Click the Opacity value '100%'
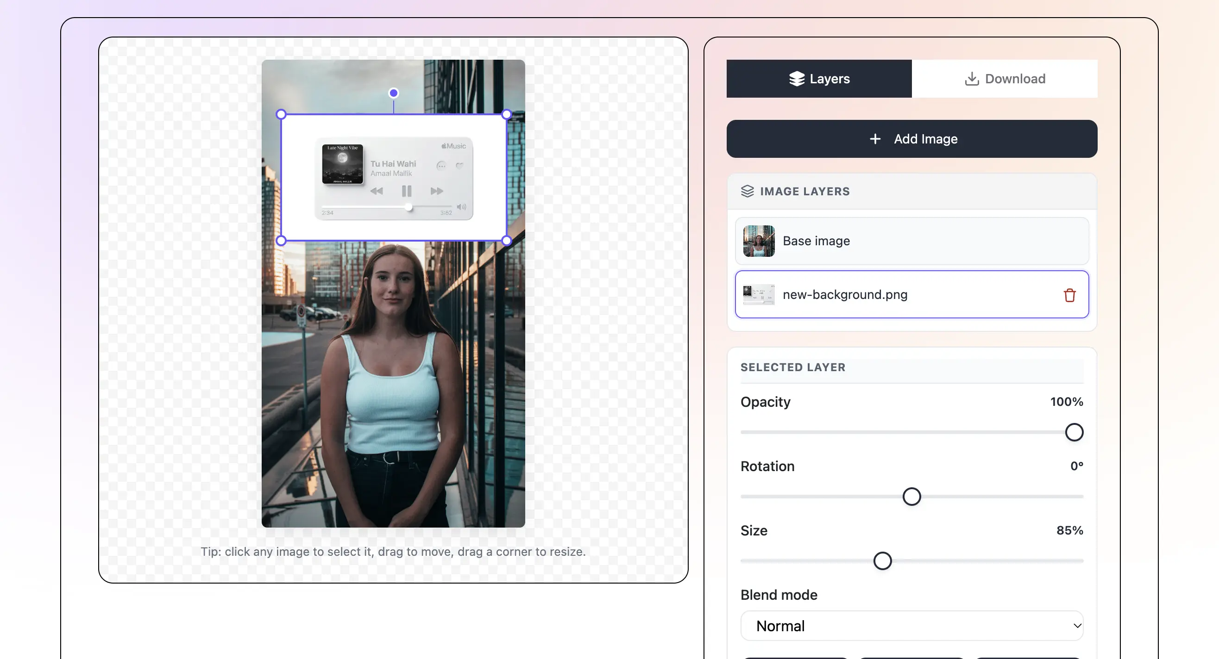Screen dimensions: 1219x659 click(1067, 402)
